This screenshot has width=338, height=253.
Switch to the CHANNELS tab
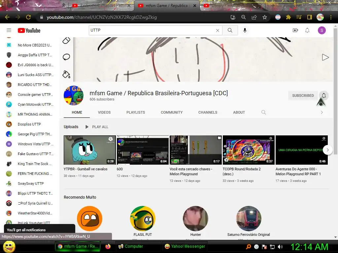[208, 112]
